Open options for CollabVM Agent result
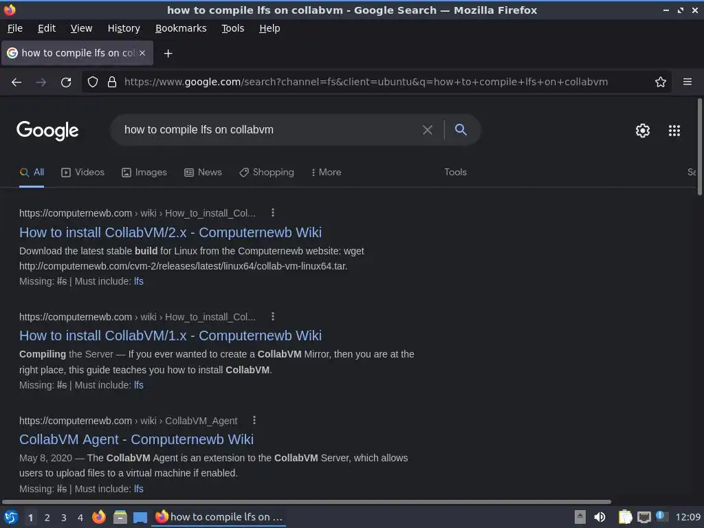 tap(254, 420)
